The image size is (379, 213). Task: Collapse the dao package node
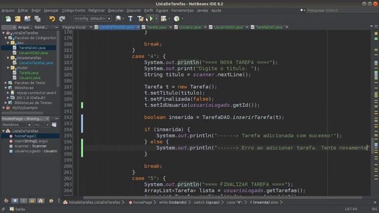8,43
